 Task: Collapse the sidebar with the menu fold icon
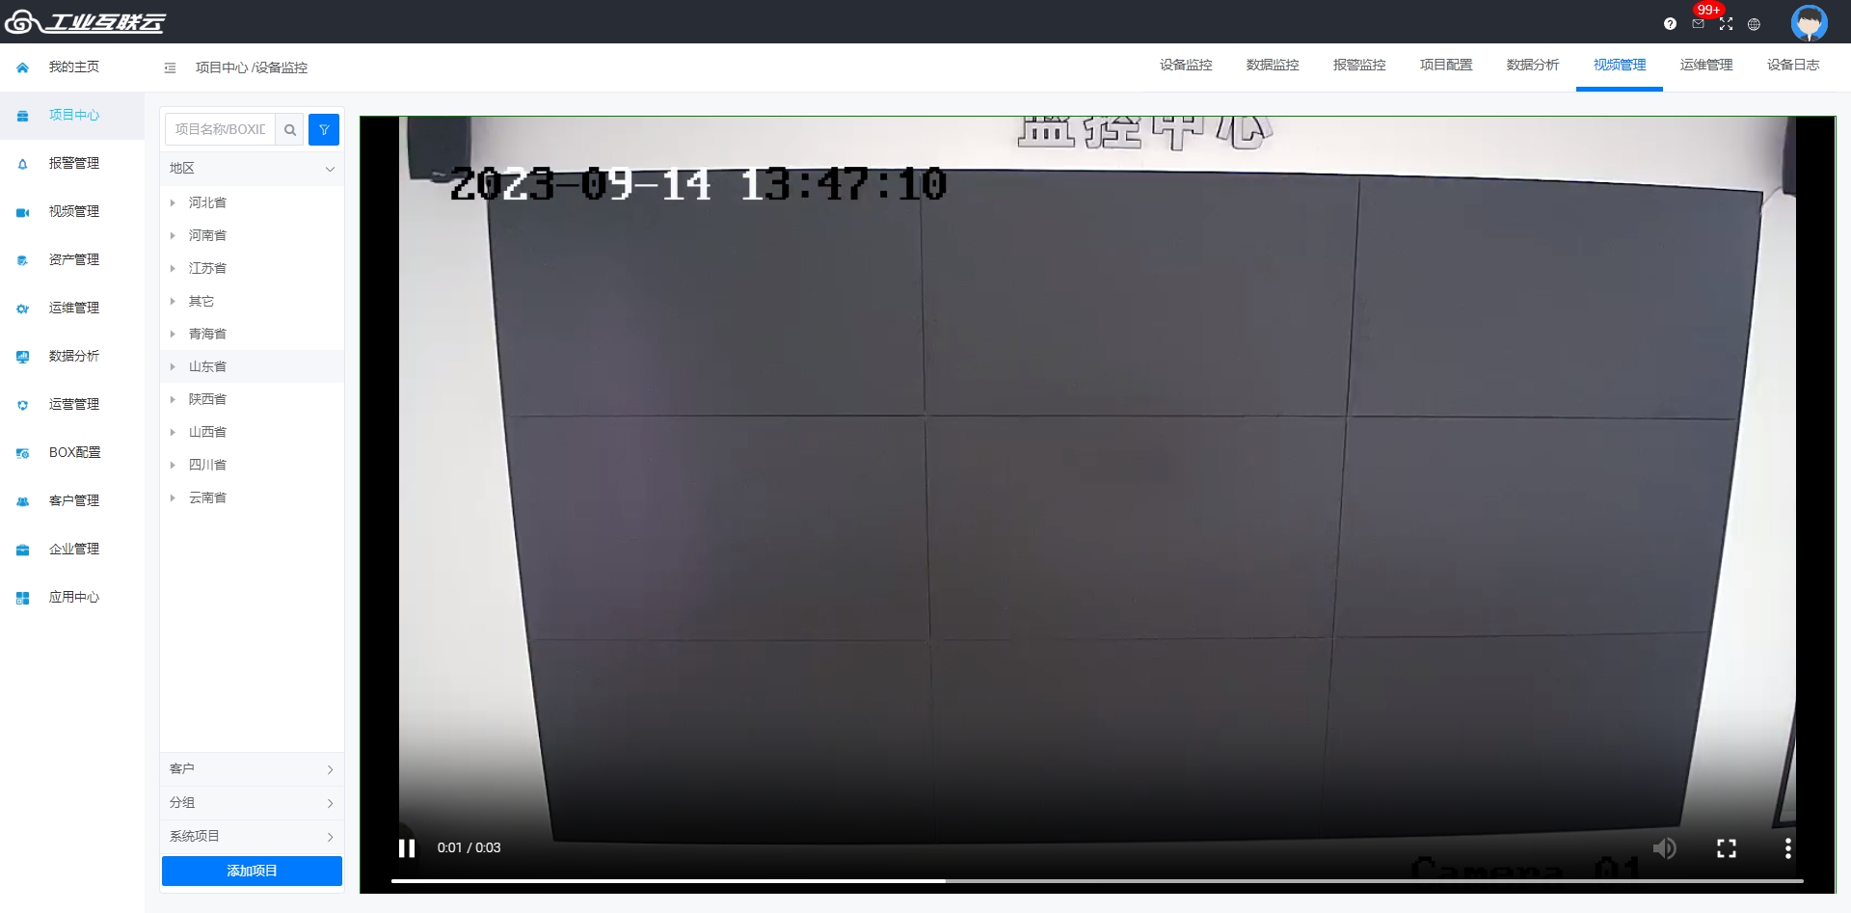coord(170,67)
